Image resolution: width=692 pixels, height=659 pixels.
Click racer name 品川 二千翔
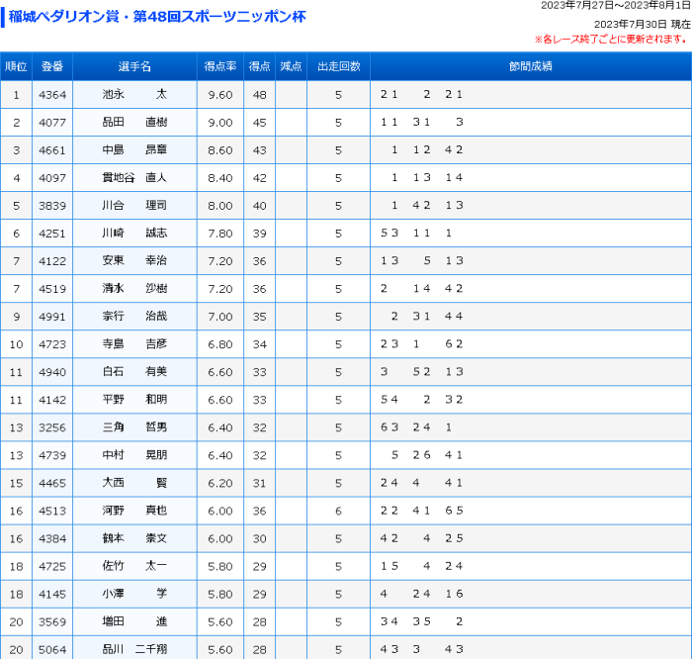point(134,649)
